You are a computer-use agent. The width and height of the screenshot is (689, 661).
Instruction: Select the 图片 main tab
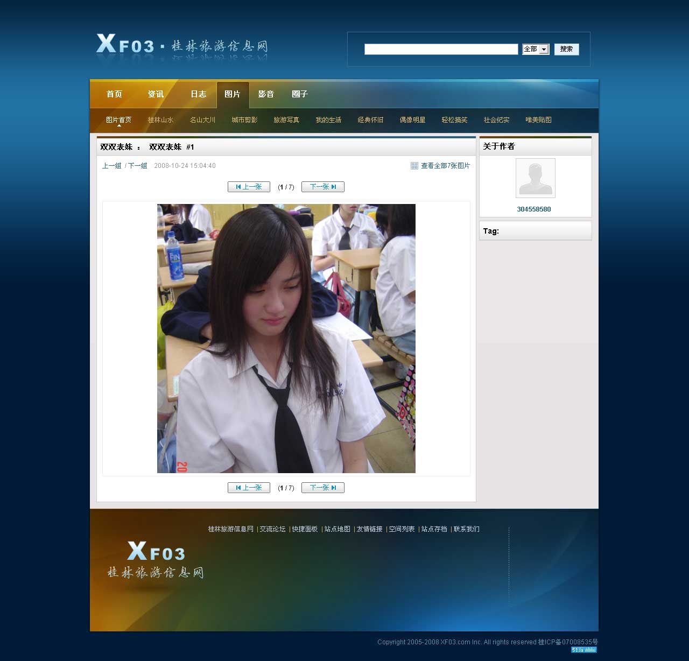pos(233,94)
